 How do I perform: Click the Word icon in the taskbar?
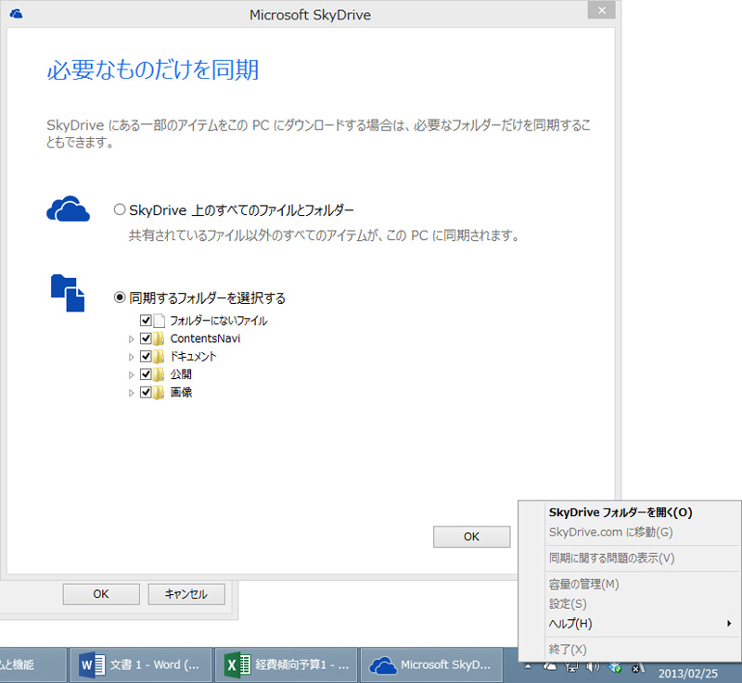point(91,665)
